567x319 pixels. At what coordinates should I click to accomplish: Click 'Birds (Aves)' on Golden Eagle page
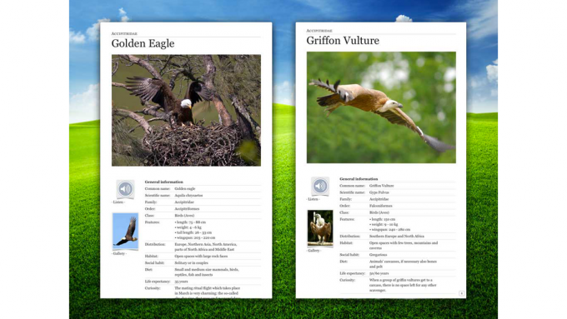[184, 216]
